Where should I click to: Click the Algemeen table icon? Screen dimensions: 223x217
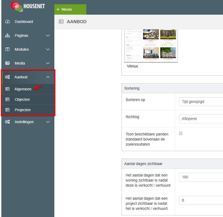[x=7, y=89]
